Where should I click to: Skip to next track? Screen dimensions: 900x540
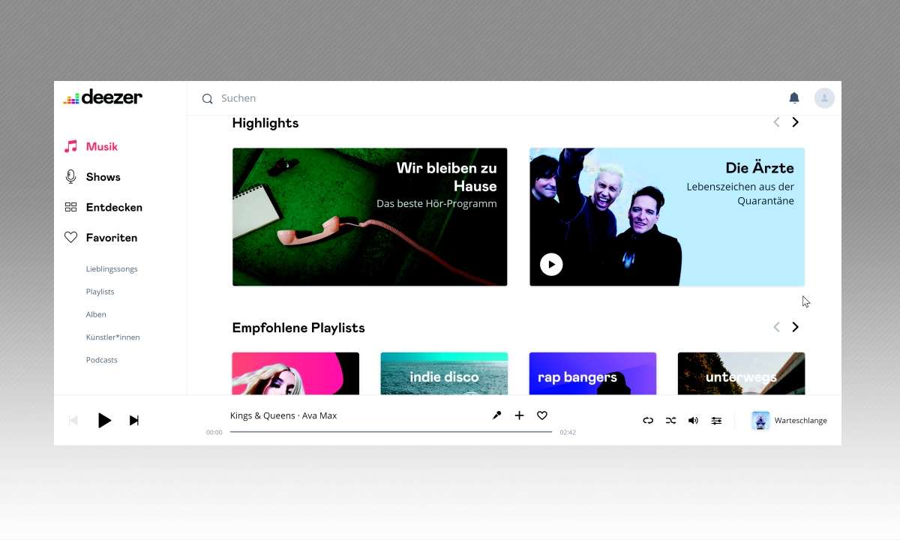pyautogui.click(x=134, y=421)
